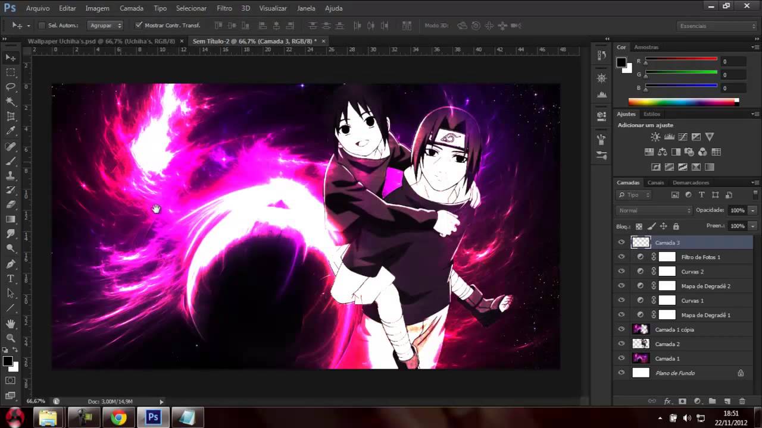Select the Gradient tool
Screen dimensions: 762x428
(x=11, y=219)
